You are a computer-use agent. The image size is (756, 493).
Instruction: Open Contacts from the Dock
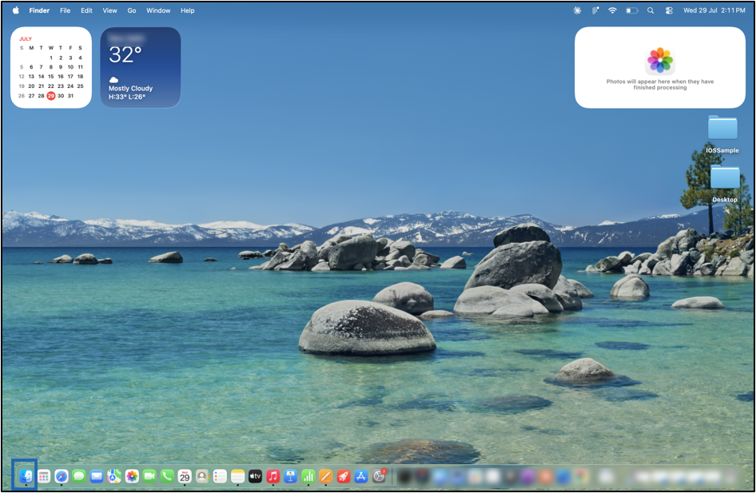click(x=202, y=476)
